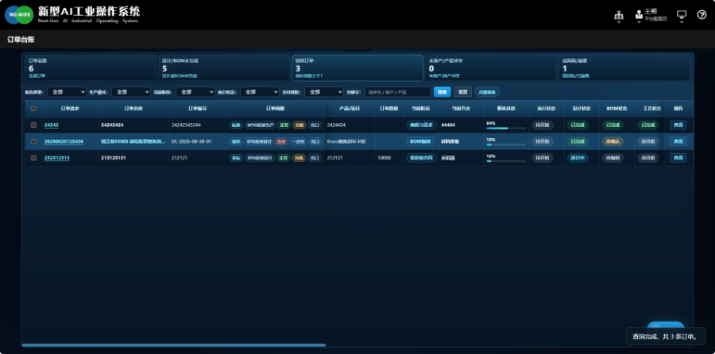
Task: Check the box for order 24242
Action: (x=33, y=125)
